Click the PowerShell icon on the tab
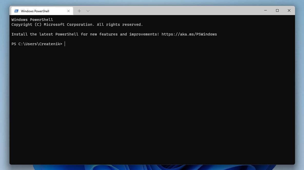Viewport: 304px width, 170px height. (x=16, y=11)
